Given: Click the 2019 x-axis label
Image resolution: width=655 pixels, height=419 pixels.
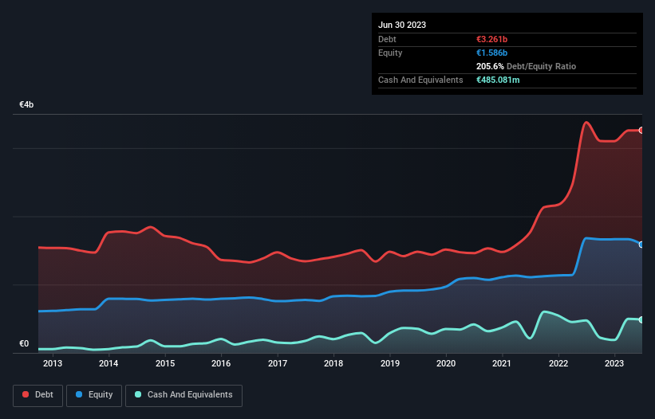Looking at the screenshot, I should [390, 363].
